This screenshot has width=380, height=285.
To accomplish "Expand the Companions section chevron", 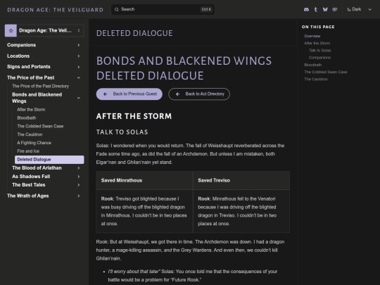I will click(79, 45).
